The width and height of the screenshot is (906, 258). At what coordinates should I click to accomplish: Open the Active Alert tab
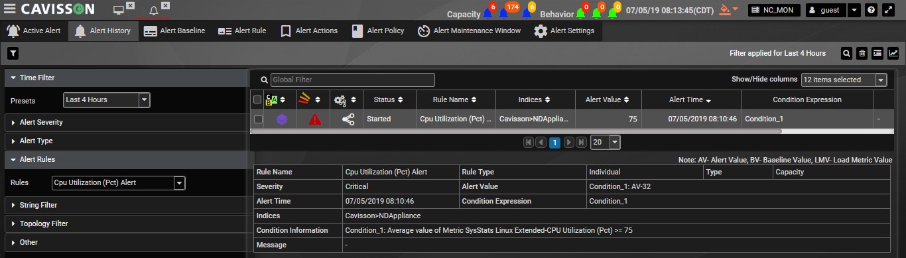[34, 31]
